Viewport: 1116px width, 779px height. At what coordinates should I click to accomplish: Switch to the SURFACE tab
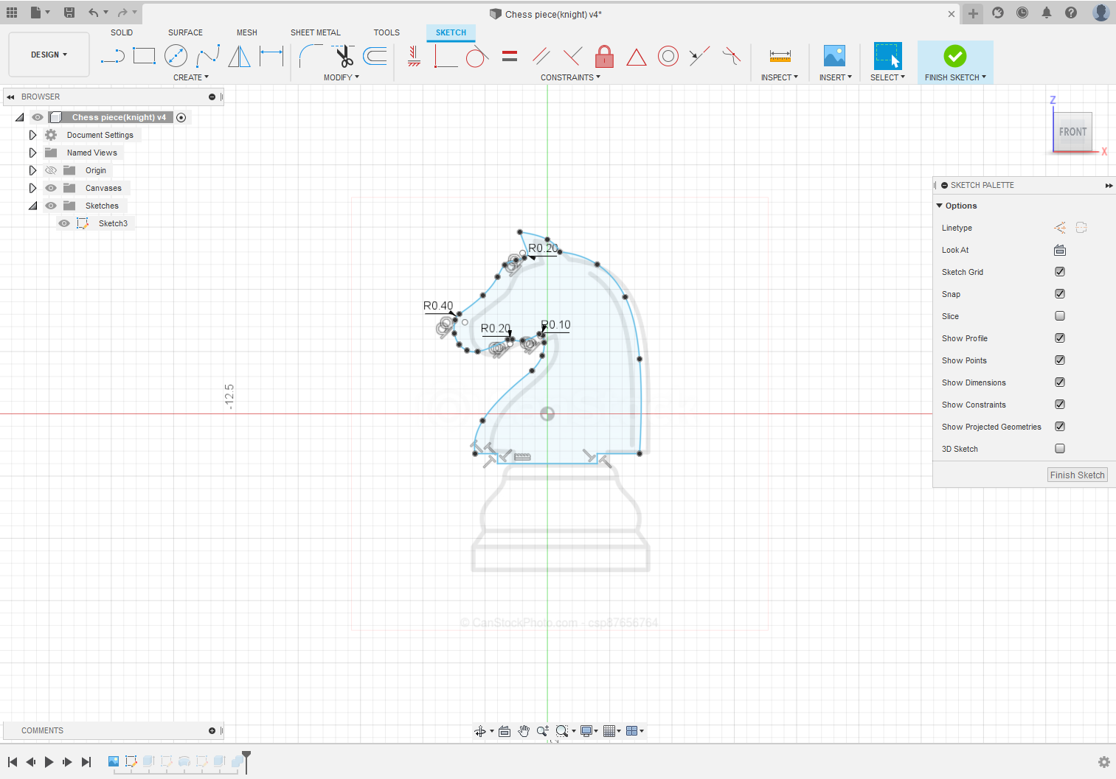(x=185, y=32)
